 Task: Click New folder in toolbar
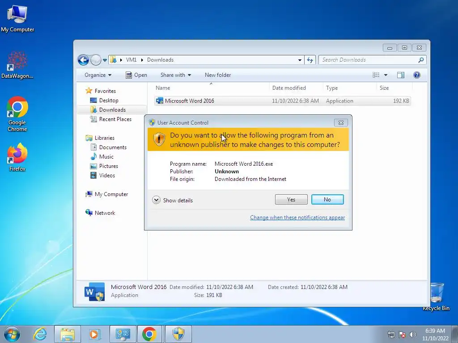(x=218, y=75)
